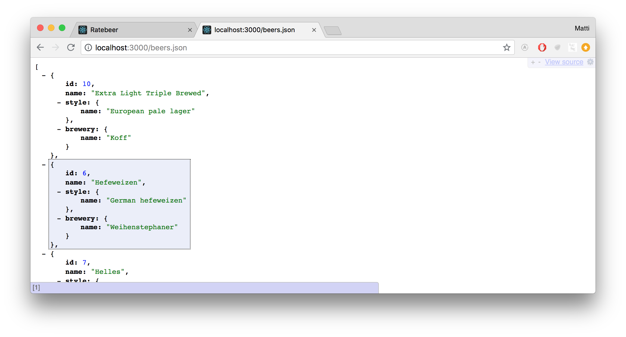Collapse the Weihenstephaner brewery object
This screenshot has height=337, width=626.
coord(59,219)
